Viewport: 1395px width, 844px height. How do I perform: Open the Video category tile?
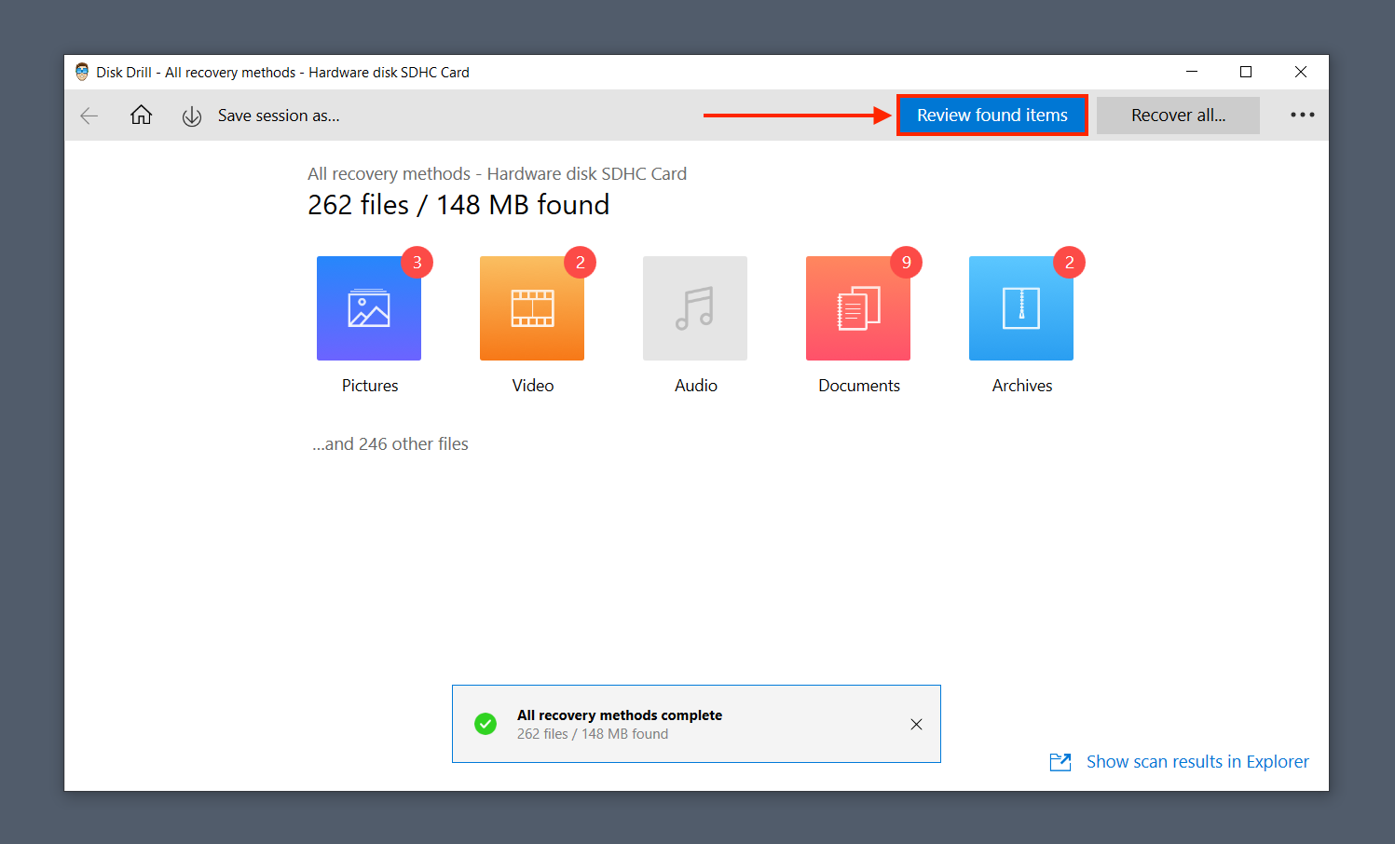coord(532,308)
